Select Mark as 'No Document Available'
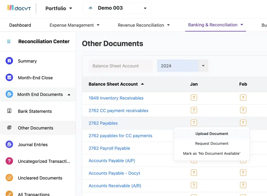Image resolution: width=267 pixels, height=196 pixels. [x=211, y=153]
